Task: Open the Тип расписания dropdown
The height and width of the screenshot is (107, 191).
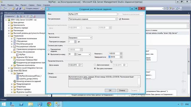Action: click(x=93, y=19)
